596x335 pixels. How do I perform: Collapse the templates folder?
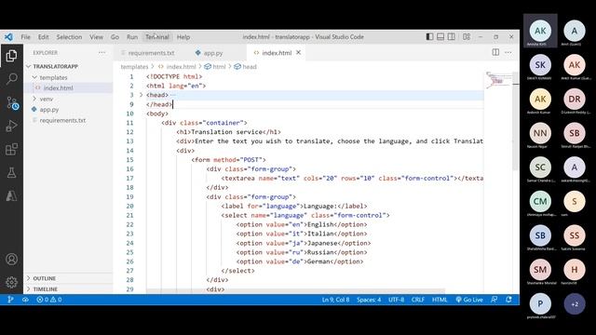pos(53,77)
